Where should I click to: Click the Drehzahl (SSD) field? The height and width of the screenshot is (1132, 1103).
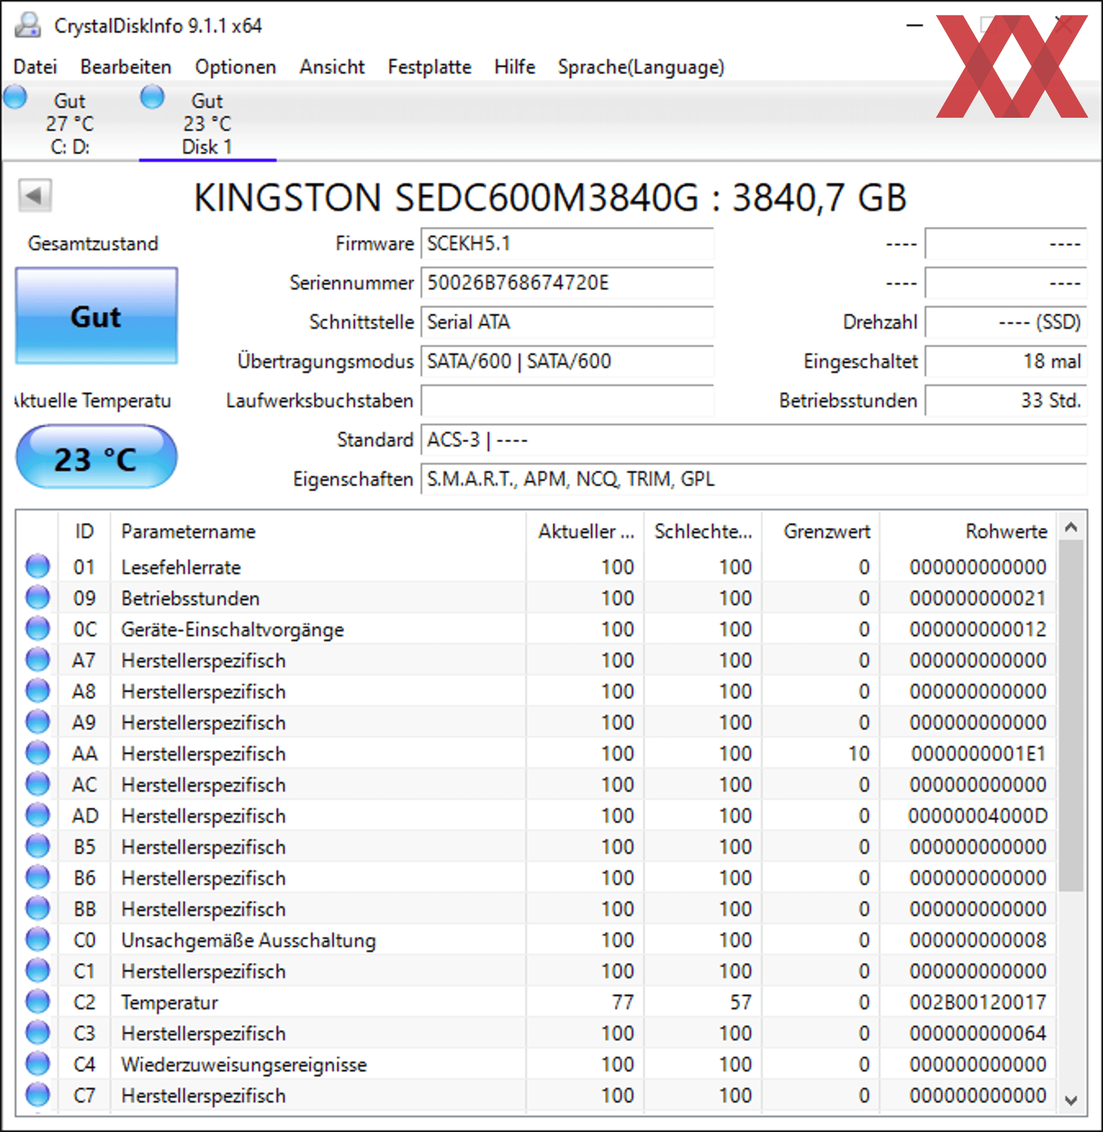coord(1006,322)
